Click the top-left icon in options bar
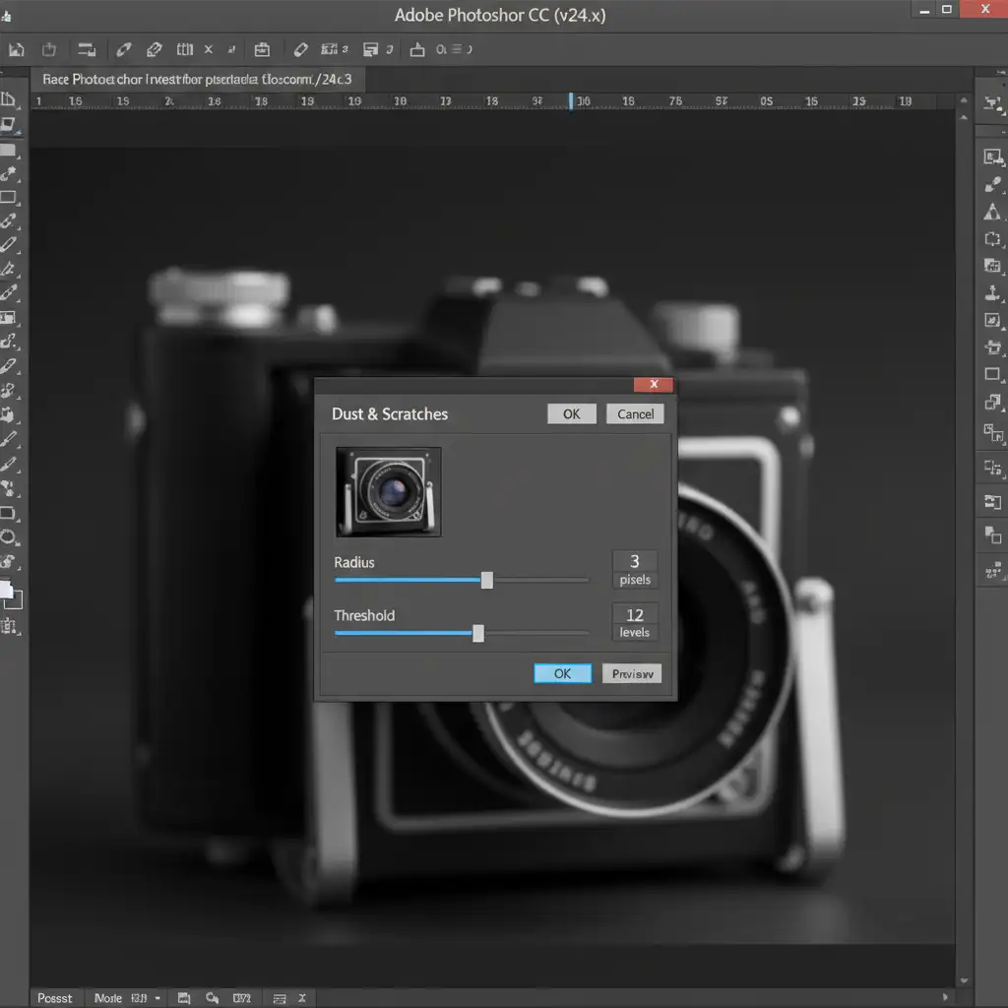Screen dimensions: 1008x1008 click(x=16, y=49)
